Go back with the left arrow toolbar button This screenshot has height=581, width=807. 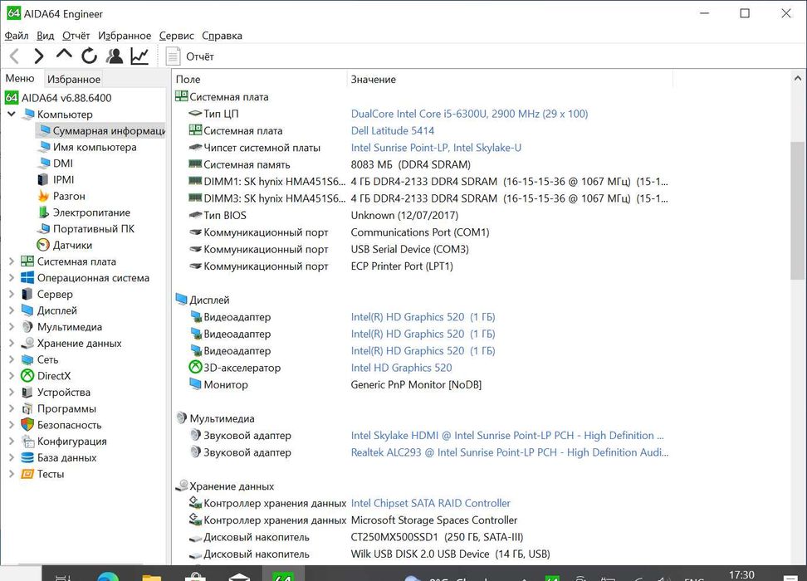14,56
